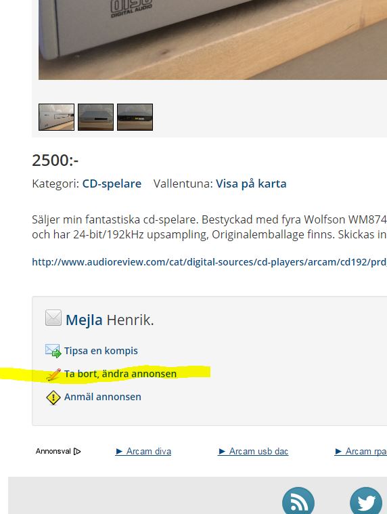
Task: Click the Tipsa en kompis link
Action: pyautogui.click(x=101, y=351)
